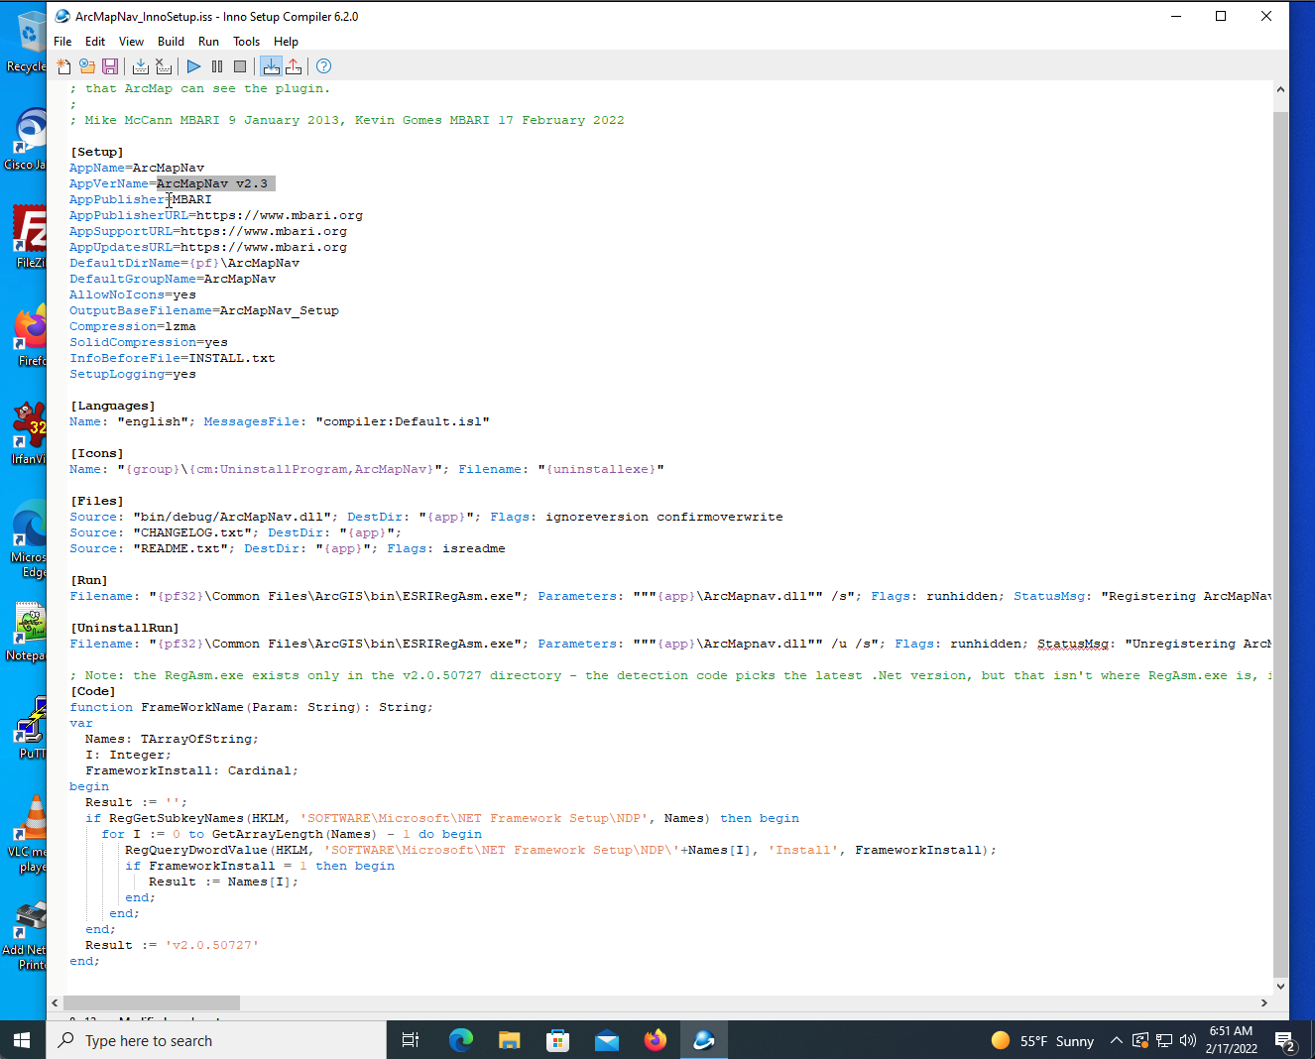Viewport: 1315px width, 1059px height.
Task: Click the vertical scrollbar down arrow
Action: point(1280,987)
